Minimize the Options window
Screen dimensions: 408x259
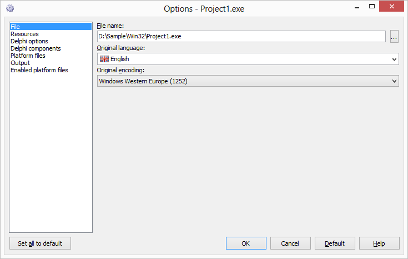click(357, 7)
